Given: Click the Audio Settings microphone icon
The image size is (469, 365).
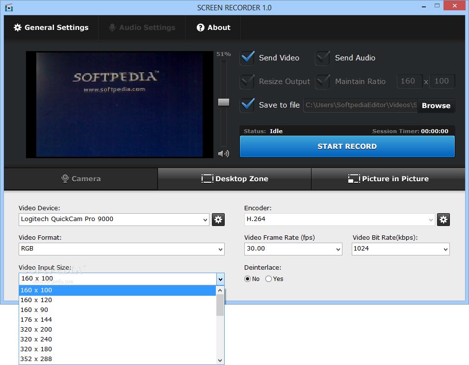Looking at the screenshot, I should [x=112, y=28].
